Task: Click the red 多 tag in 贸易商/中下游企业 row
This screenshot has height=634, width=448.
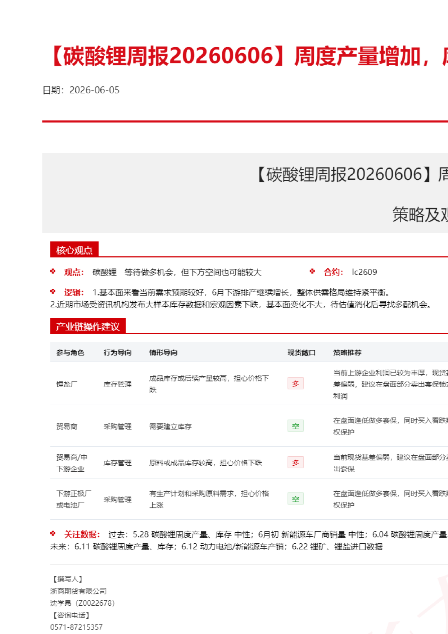Action: pyautogui.click(x=296, y=462)
